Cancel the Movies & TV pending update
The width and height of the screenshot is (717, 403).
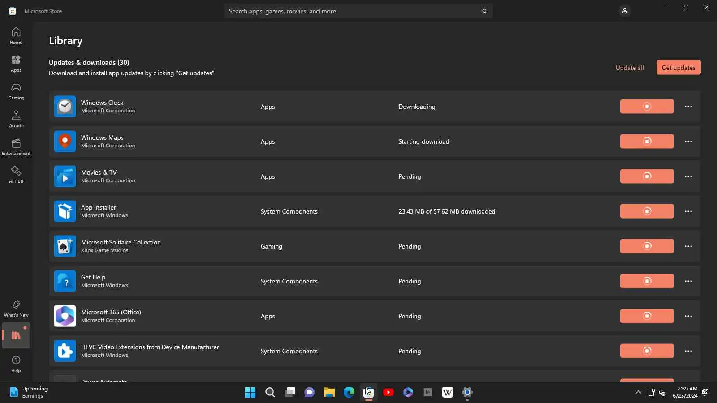click(647, 176)
